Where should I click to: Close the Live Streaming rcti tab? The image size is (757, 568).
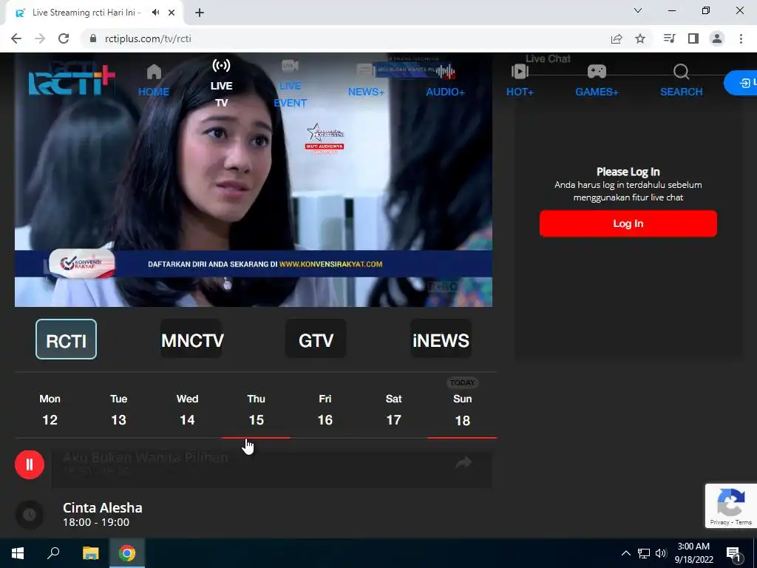click(172, 13)
